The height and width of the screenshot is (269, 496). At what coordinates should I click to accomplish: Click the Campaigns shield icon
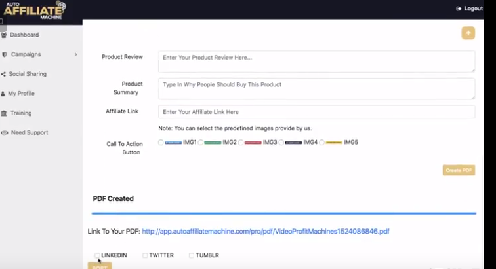(5, 54)
